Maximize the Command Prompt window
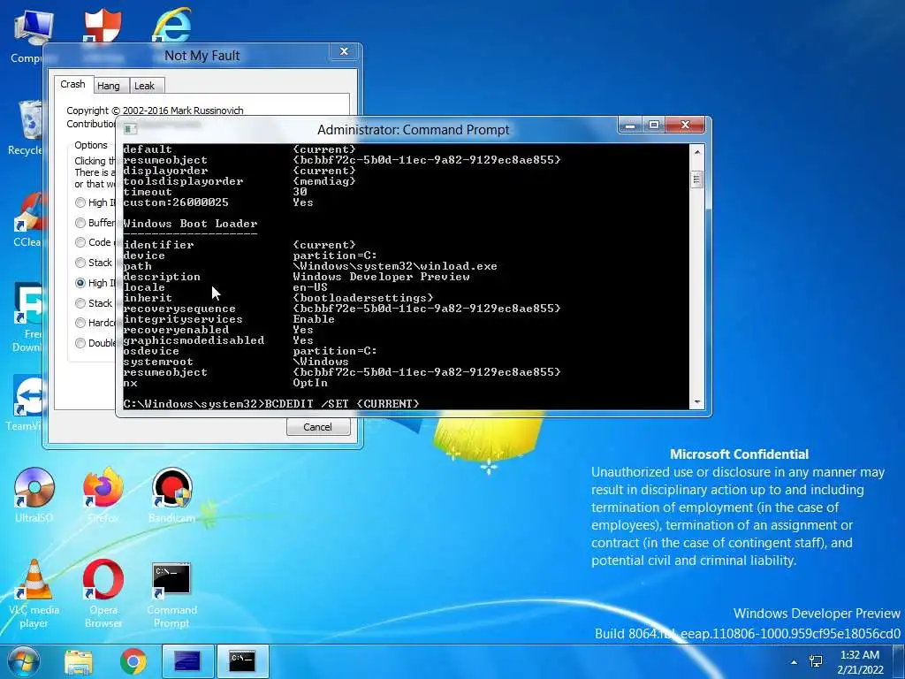This screenshot has width=905, height=679. click(653, 125)
